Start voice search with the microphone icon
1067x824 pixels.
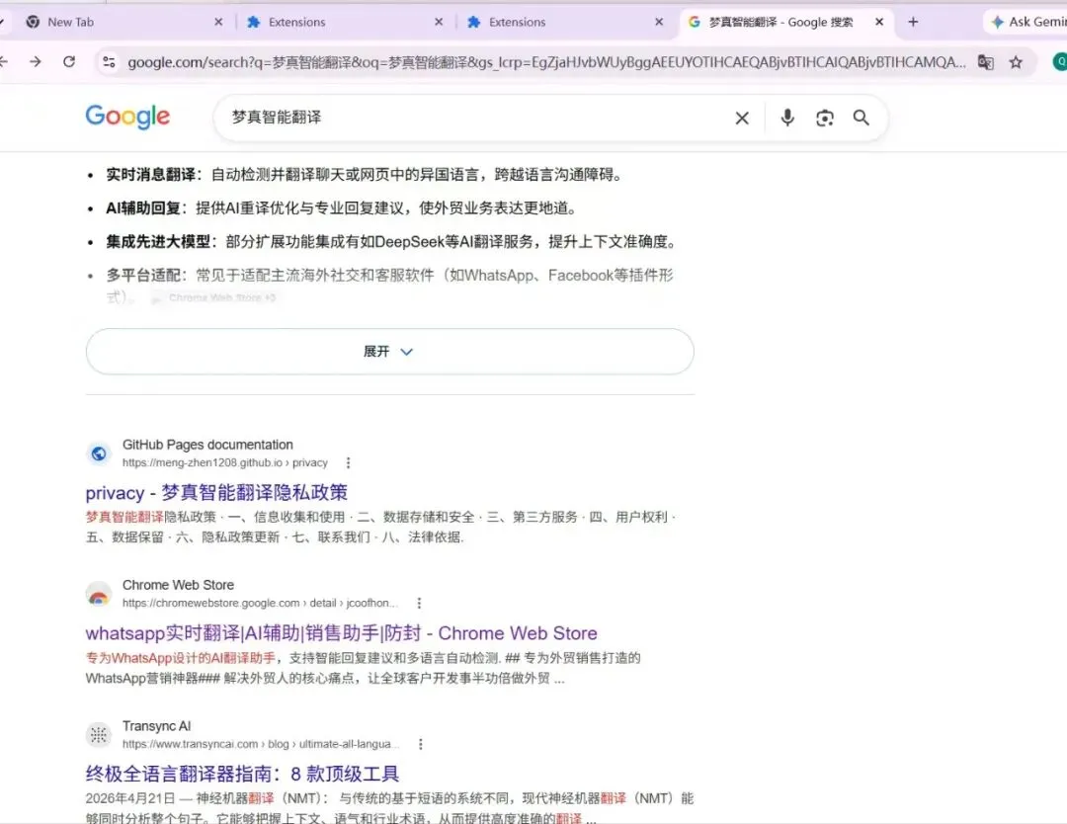click(x=787, y=118)
